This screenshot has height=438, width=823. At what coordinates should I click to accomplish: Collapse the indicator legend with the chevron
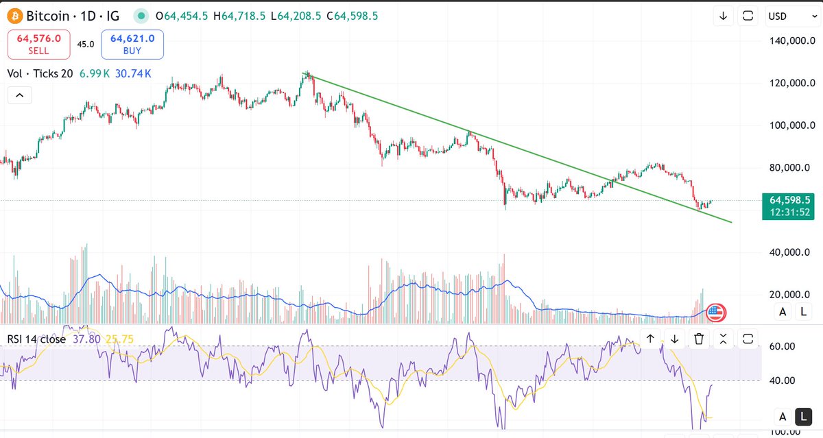tap(19, 96)
